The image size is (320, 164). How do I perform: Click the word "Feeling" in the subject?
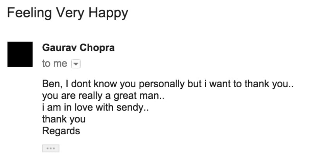click(29, 13)
